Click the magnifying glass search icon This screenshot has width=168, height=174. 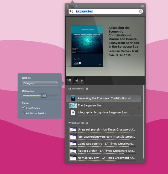pyautogui.click(x=72, y=11)
